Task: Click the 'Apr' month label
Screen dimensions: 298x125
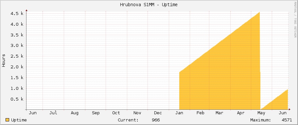Action: point(241,113)
